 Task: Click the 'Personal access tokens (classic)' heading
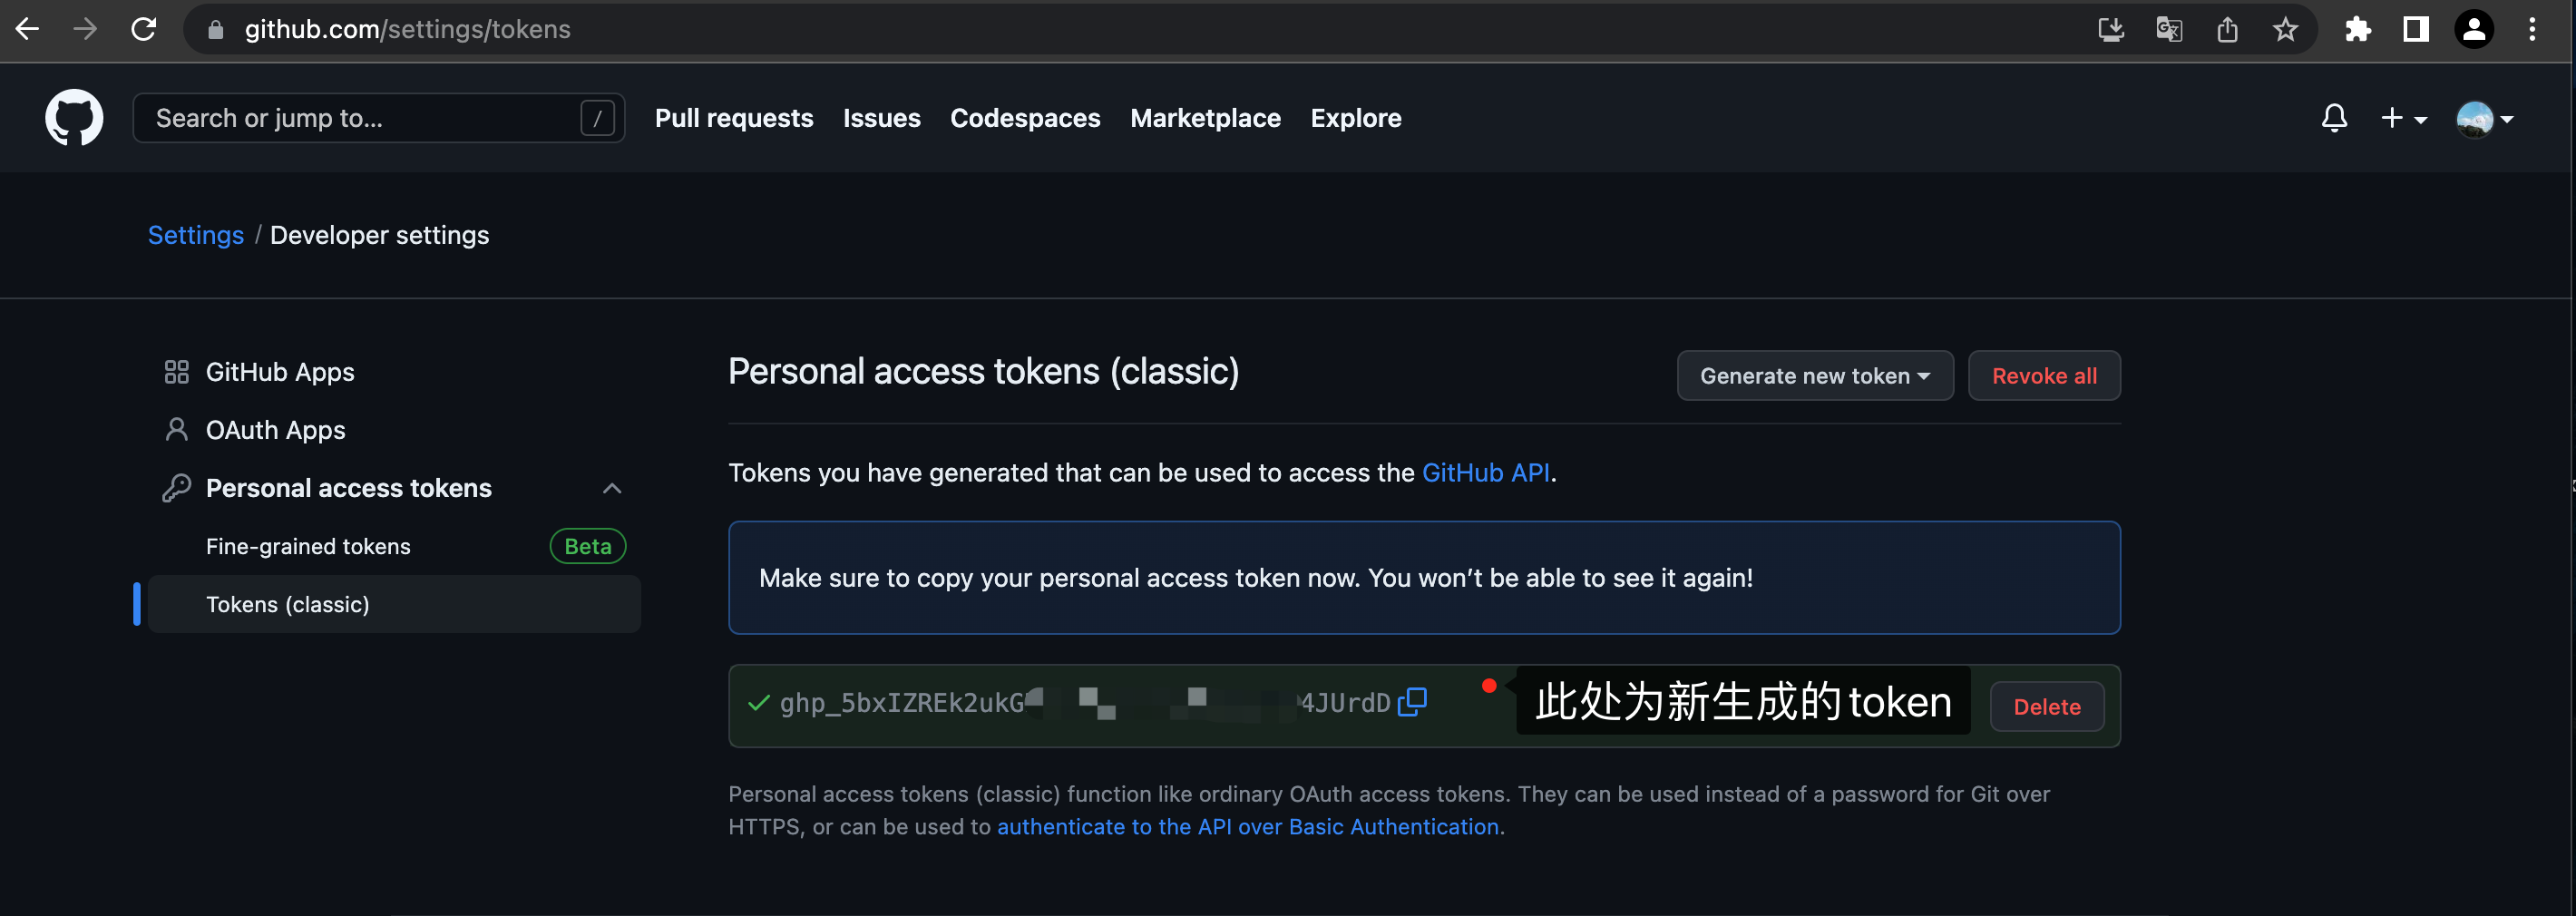tap(983, 371)
